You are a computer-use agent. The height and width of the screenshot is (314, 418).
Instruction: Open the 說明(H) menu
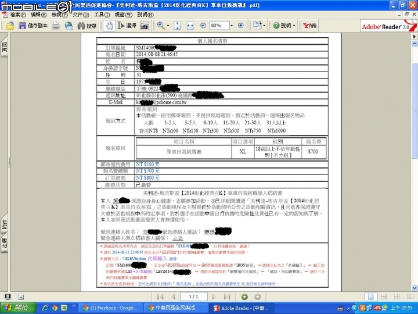145,15
